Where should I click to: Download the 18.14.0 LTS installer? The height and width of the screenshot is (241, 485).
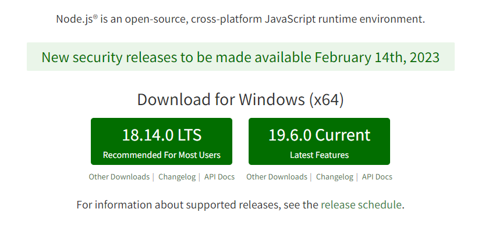click(x=161, y=141)
